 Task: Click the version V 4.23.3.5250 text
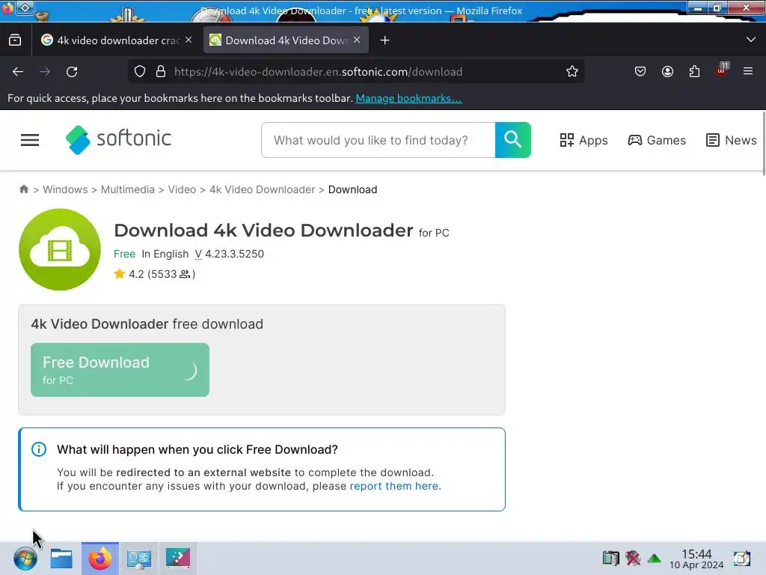click(x=229, y=255)
